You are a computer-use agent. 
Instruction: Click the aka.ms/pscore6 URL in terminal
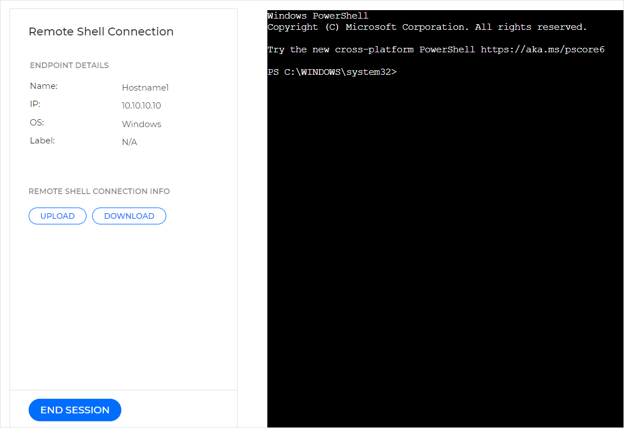pos(543,49)
